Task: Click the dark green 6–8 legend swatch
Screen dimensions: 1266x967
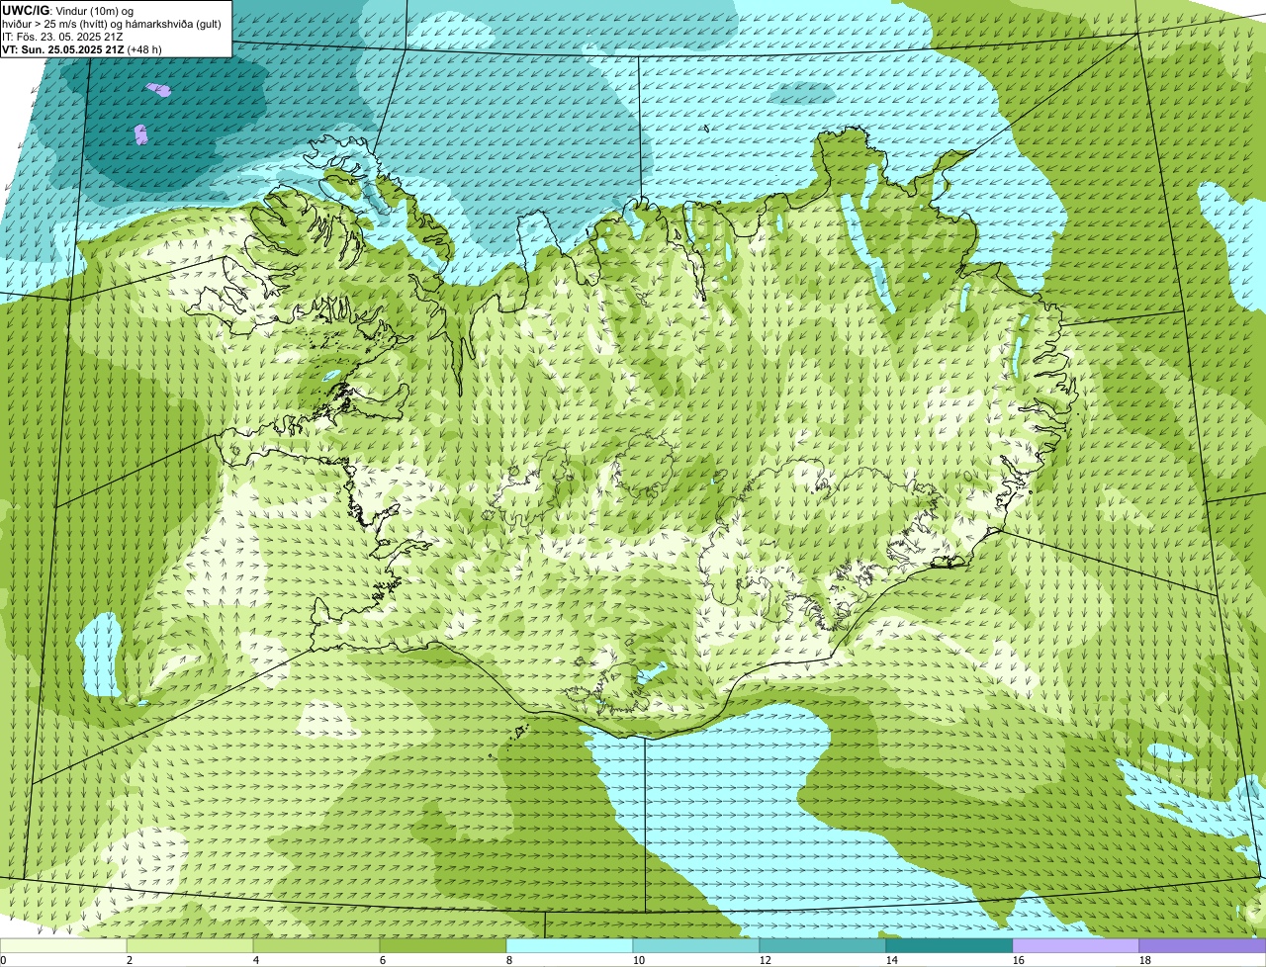Action: pos(443,945)
